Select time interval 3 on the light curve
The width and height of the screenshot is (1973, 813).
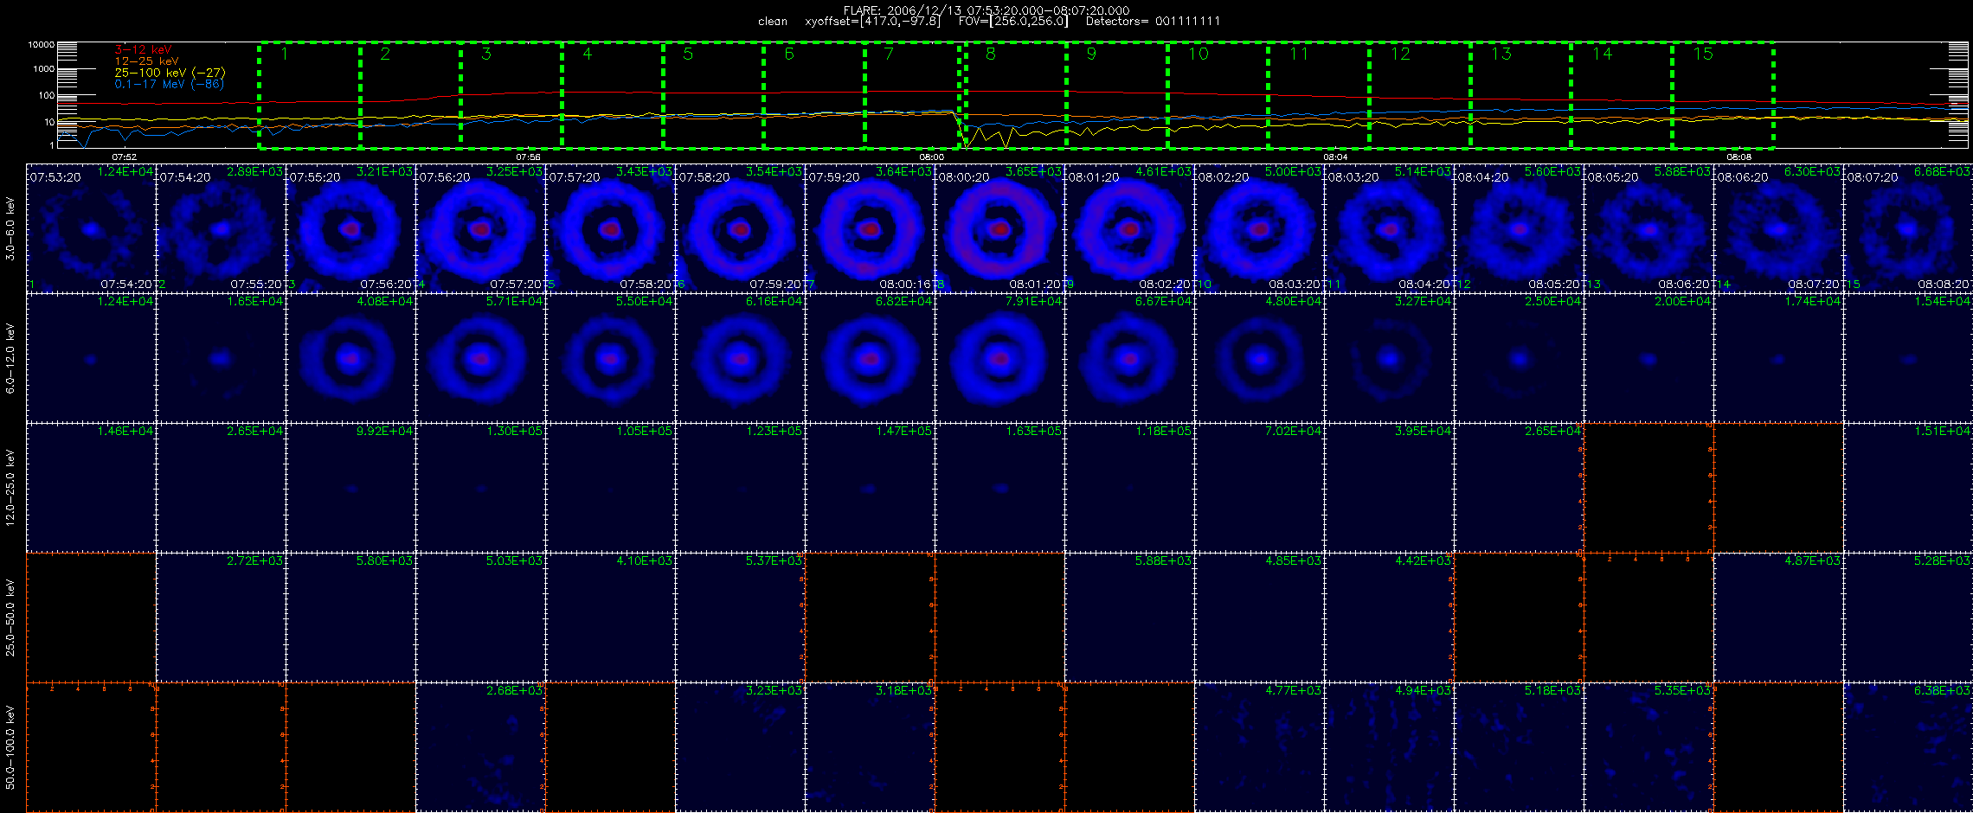(x=511, y=95)
